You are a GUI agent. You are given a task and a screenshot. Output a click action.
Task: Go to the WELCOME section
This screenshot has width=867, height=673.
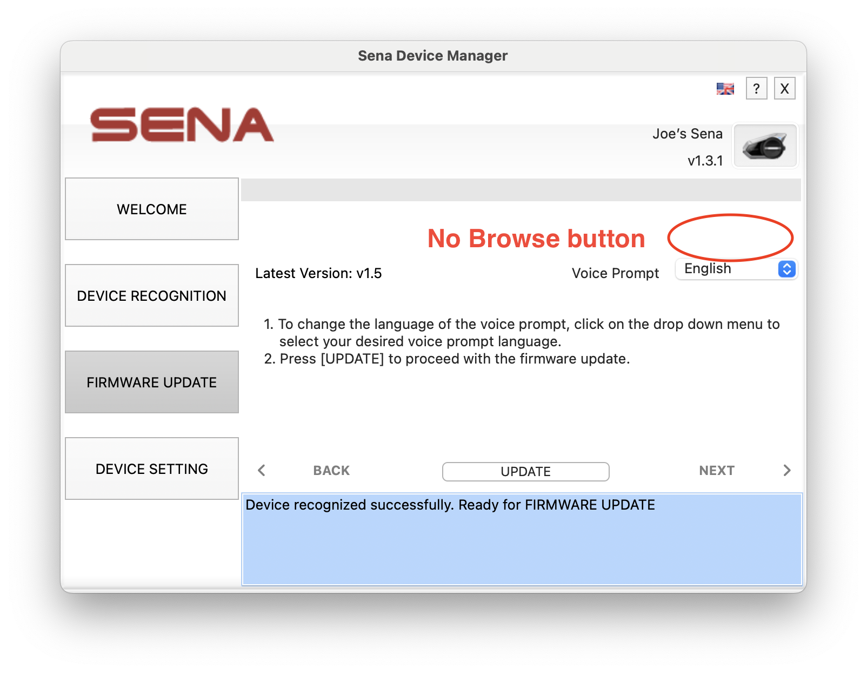point(152,209)
